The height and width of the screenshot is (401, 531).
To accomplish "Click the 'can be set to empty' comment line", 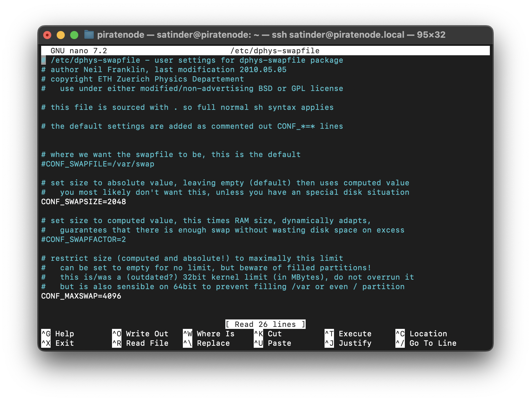I will click(x=206, y=268).
